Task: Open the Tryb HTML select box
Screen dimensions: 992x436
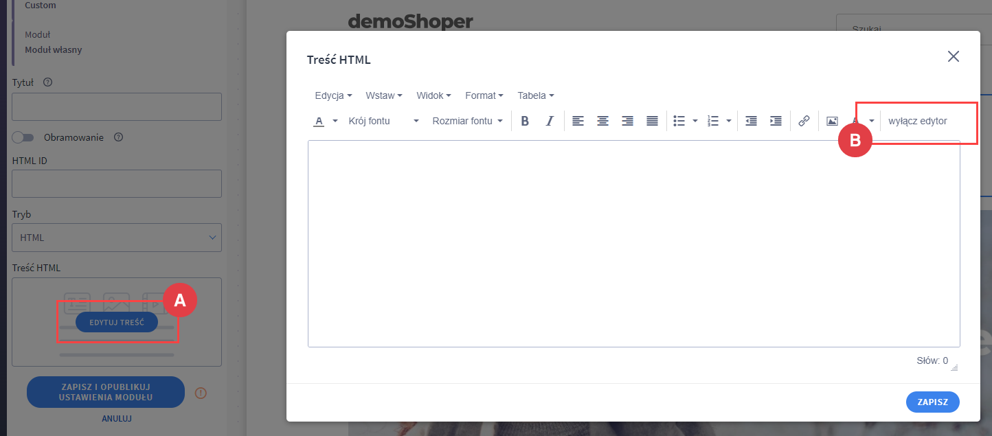Action: pyautogui.click(x=117, y=238)
